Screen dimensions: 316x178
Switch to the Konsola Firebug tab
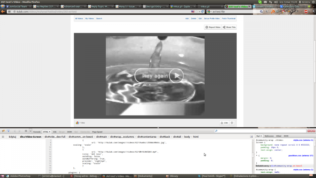pyautogui.click(x=37, y=132)
